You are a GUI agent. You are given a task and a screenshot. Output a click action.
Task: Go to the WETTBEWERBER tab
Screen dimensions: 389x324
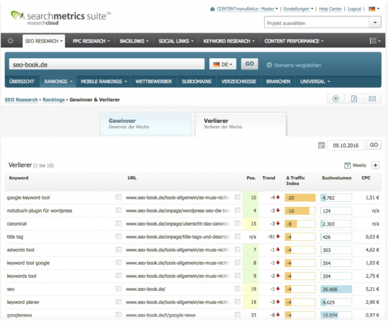(x=154, y=81)
